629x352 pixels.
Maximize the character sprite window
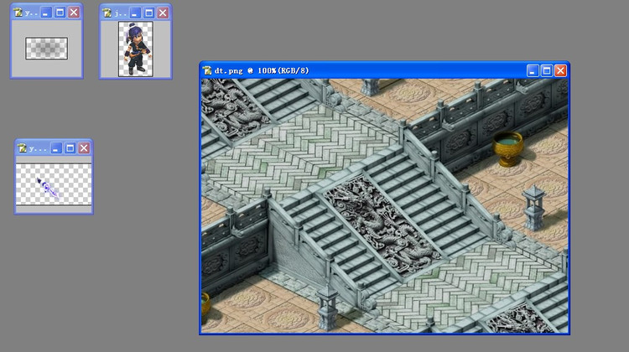click(148, 13)
